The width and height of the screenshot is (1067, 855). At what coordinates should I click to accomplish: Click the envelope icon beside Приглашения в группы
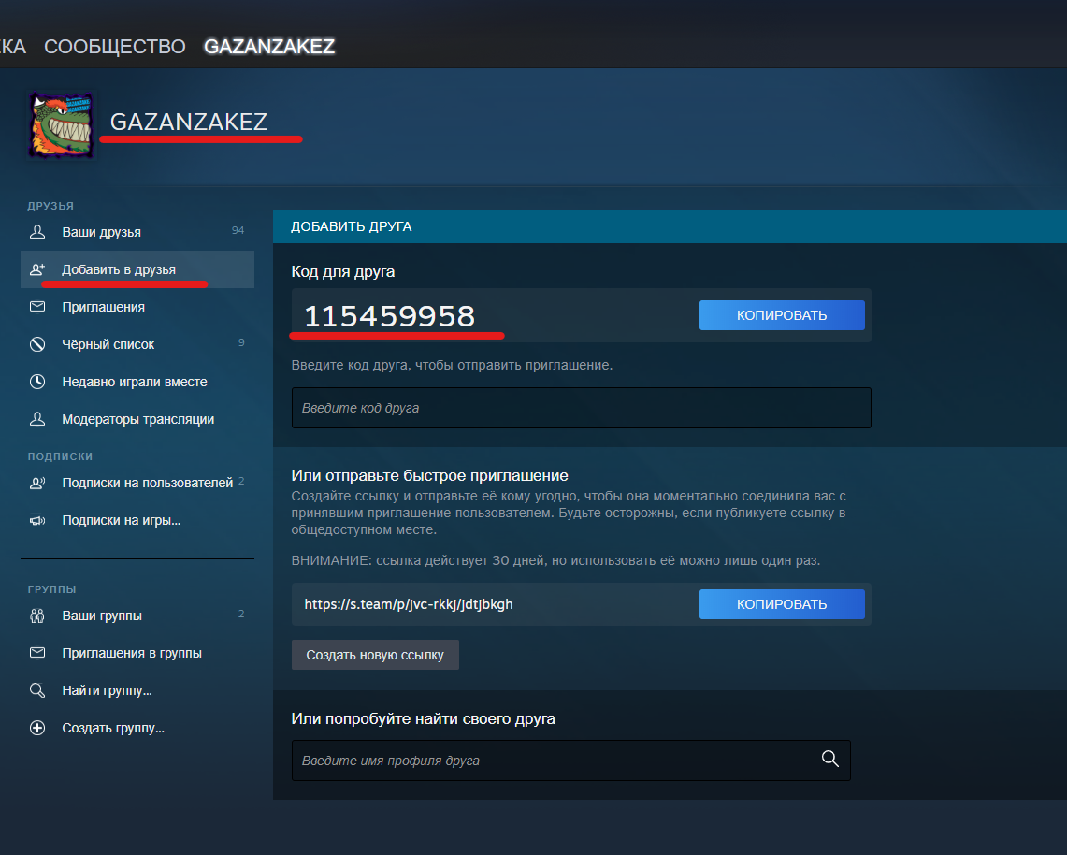pos(37,653)
